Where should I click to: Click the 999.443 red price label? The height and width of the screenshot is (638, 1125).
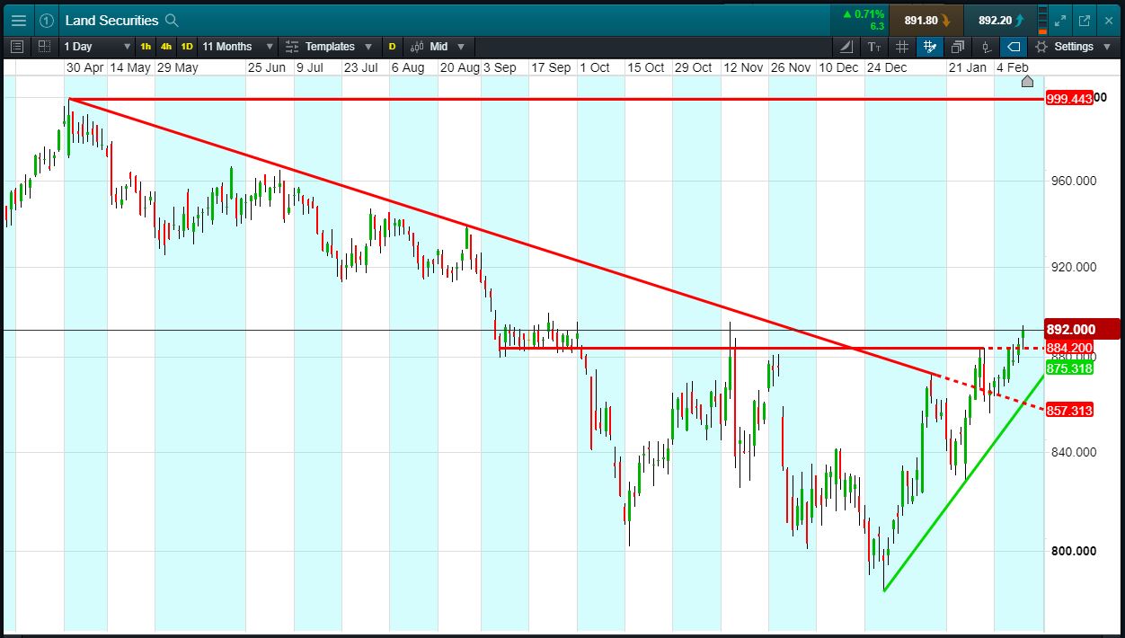click(x=1069, y=98)
